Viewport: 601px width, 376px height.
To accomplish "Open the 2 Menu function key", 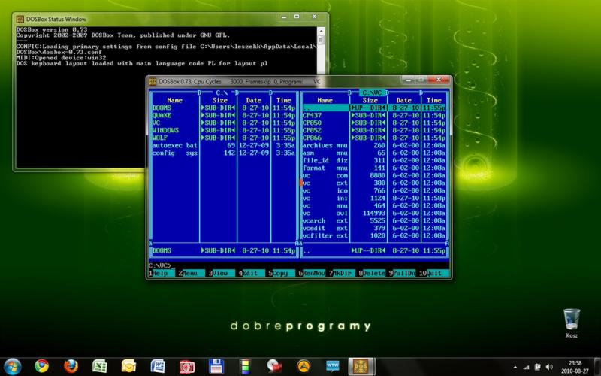I will (x=191, y=273).
